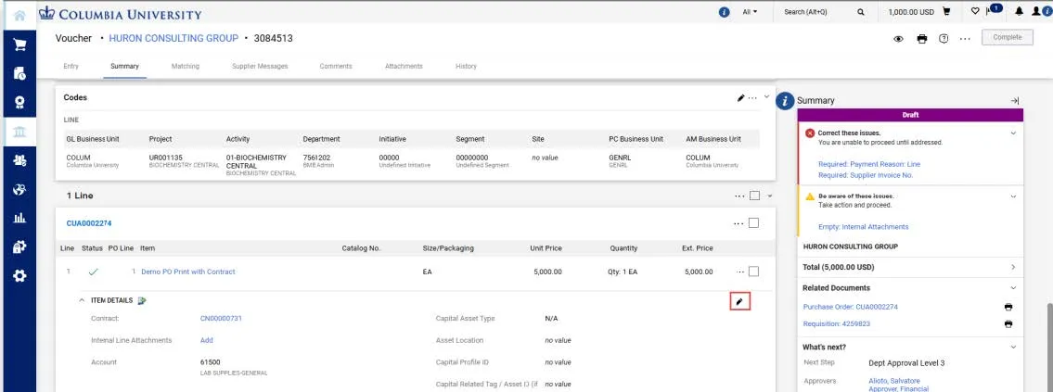Open the Suppliers people sidebar icon
This screenshot has width=1053, height=392.
point(20,159)
